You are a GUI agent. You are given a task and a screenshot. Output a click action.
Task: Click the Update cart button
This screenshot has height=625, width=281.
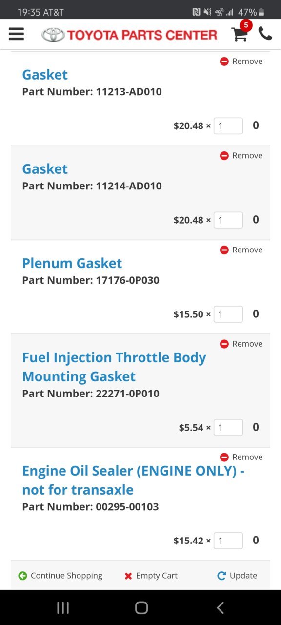coord(237,575)
